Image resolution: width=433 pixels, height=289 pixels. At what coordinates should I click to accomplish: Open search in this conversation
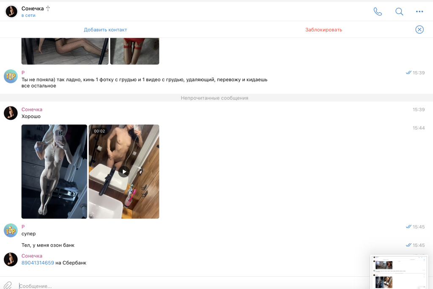tap(399, 11)
